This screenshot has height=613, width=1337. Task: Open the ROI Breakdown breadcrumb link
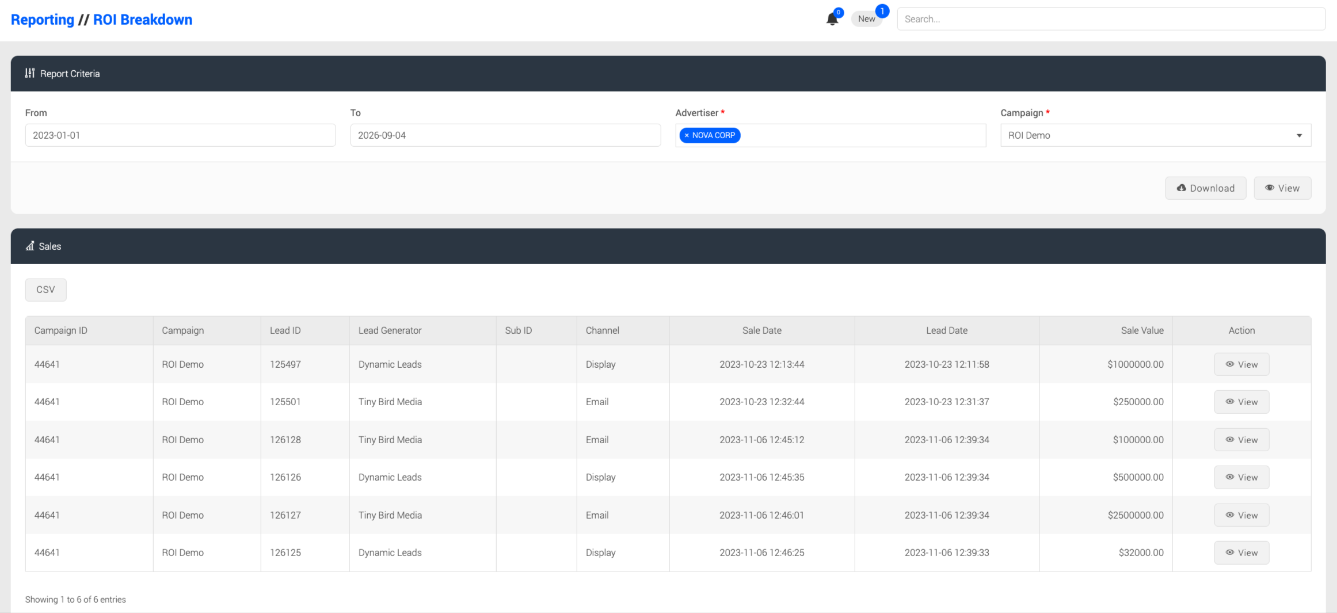click(x=143, y=20)
